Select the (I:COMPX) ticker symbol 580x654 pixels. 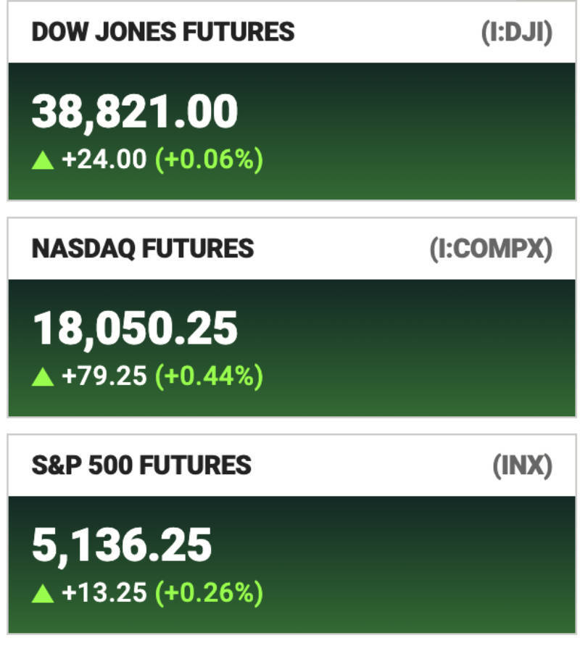click(x=491, y=249)
